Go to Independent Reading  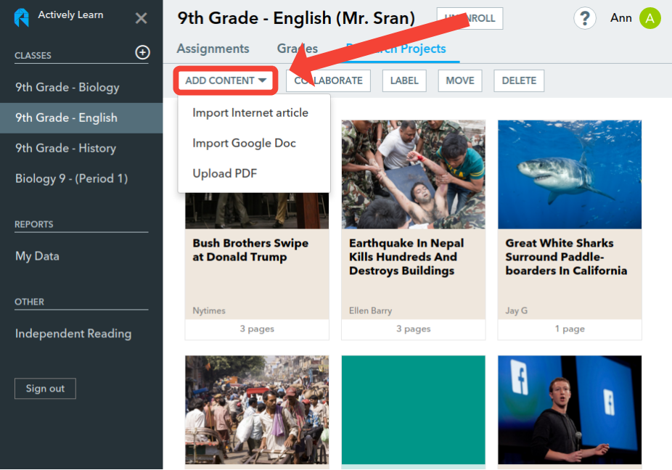(x=73, y=334)
